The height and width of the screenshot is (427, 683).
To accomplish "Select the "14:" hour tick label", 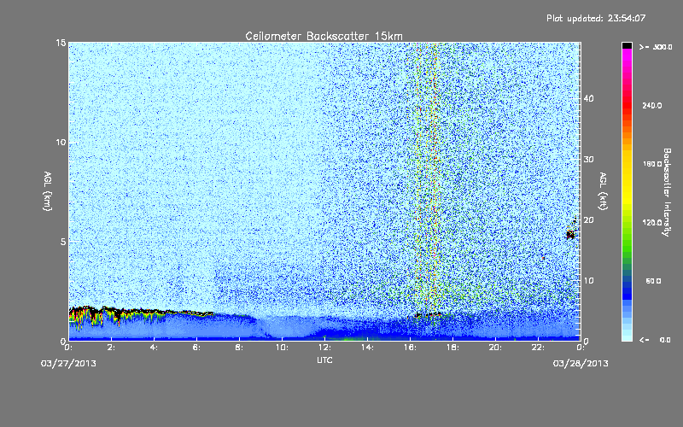I will [x=367, y=348].
